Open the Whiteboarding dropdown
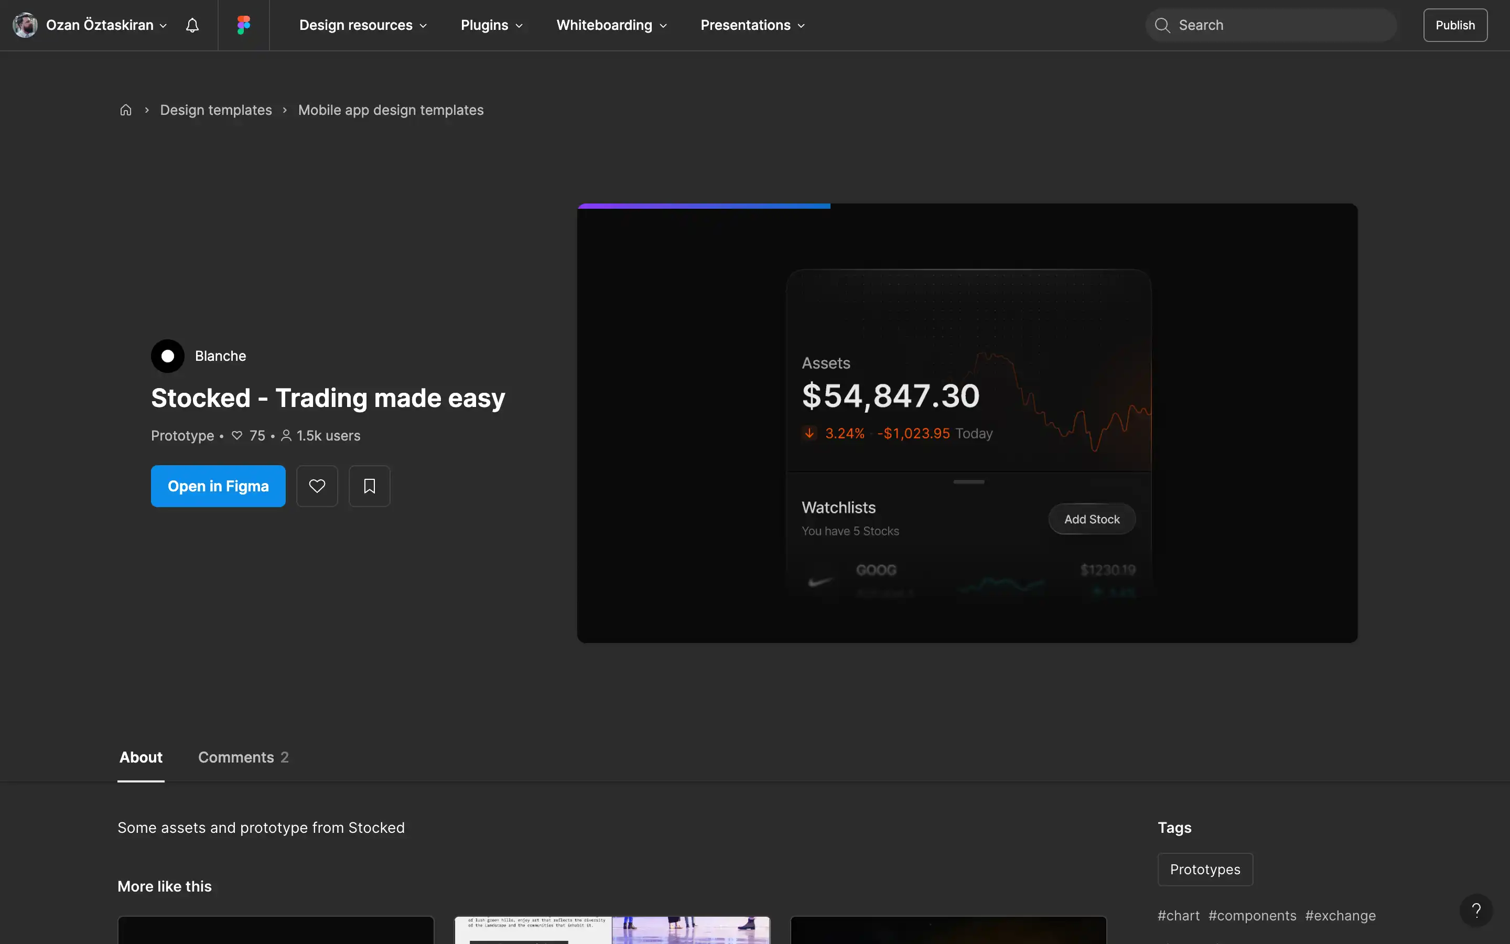The width and height of the screenshot is (1510, 944). point(611,25)
